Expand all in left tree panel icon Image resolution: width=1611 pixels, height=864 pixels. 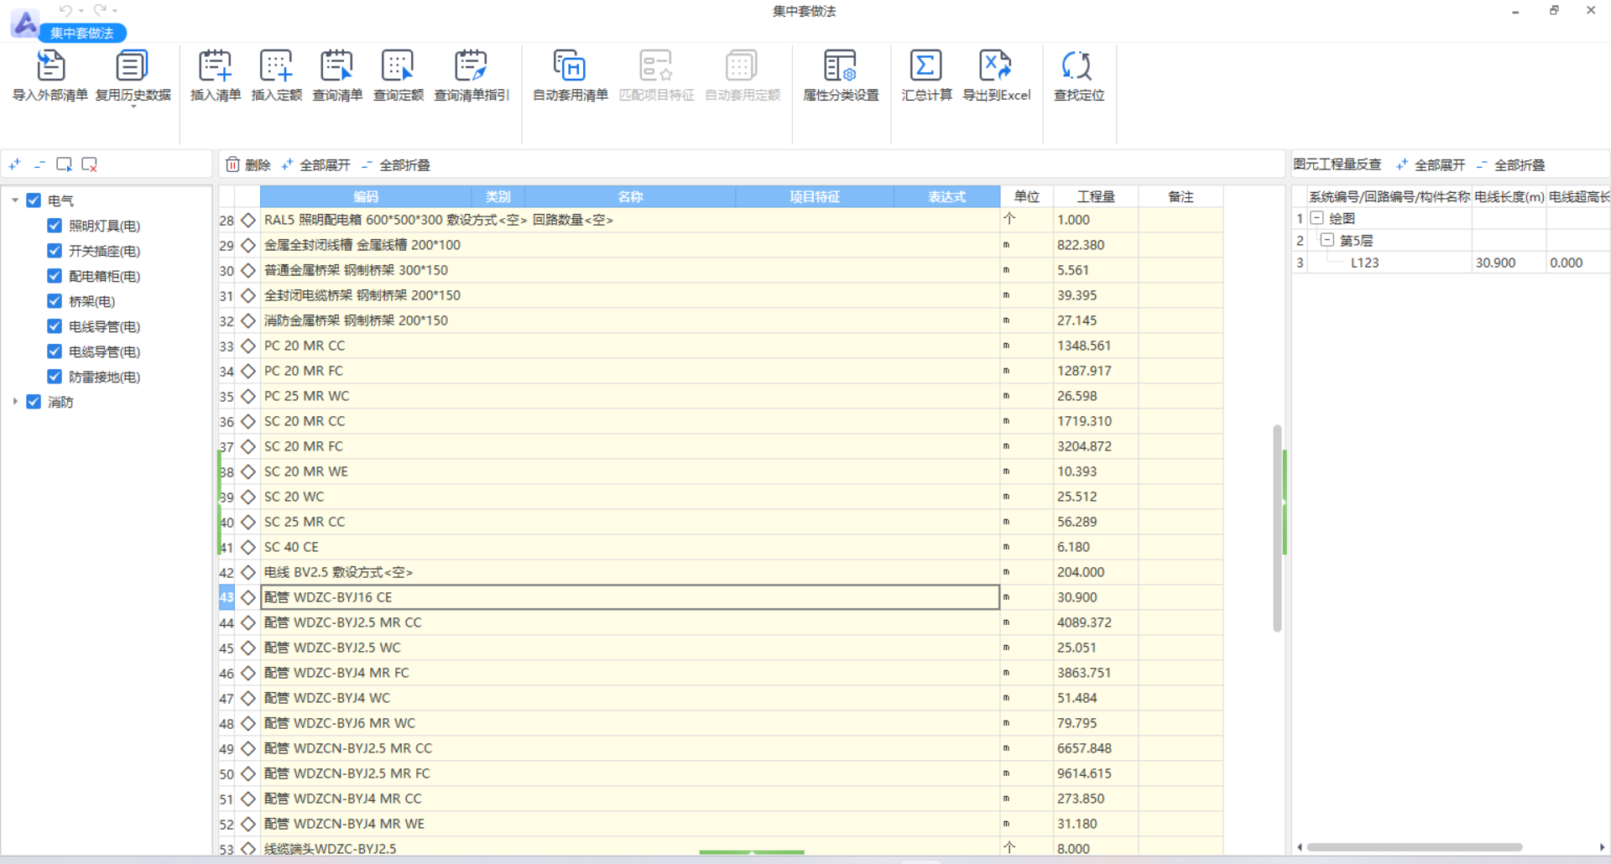click(14, 164)
